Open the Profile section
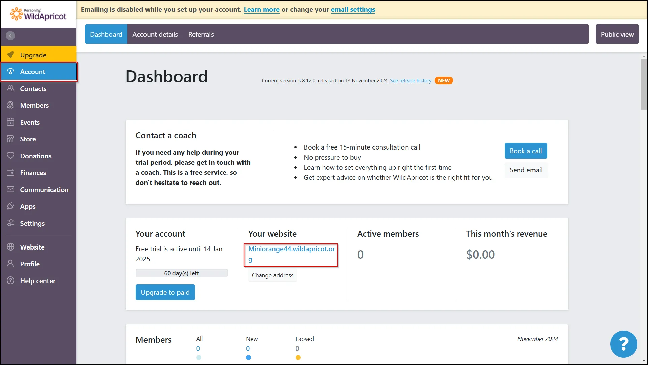 point(30,264)
